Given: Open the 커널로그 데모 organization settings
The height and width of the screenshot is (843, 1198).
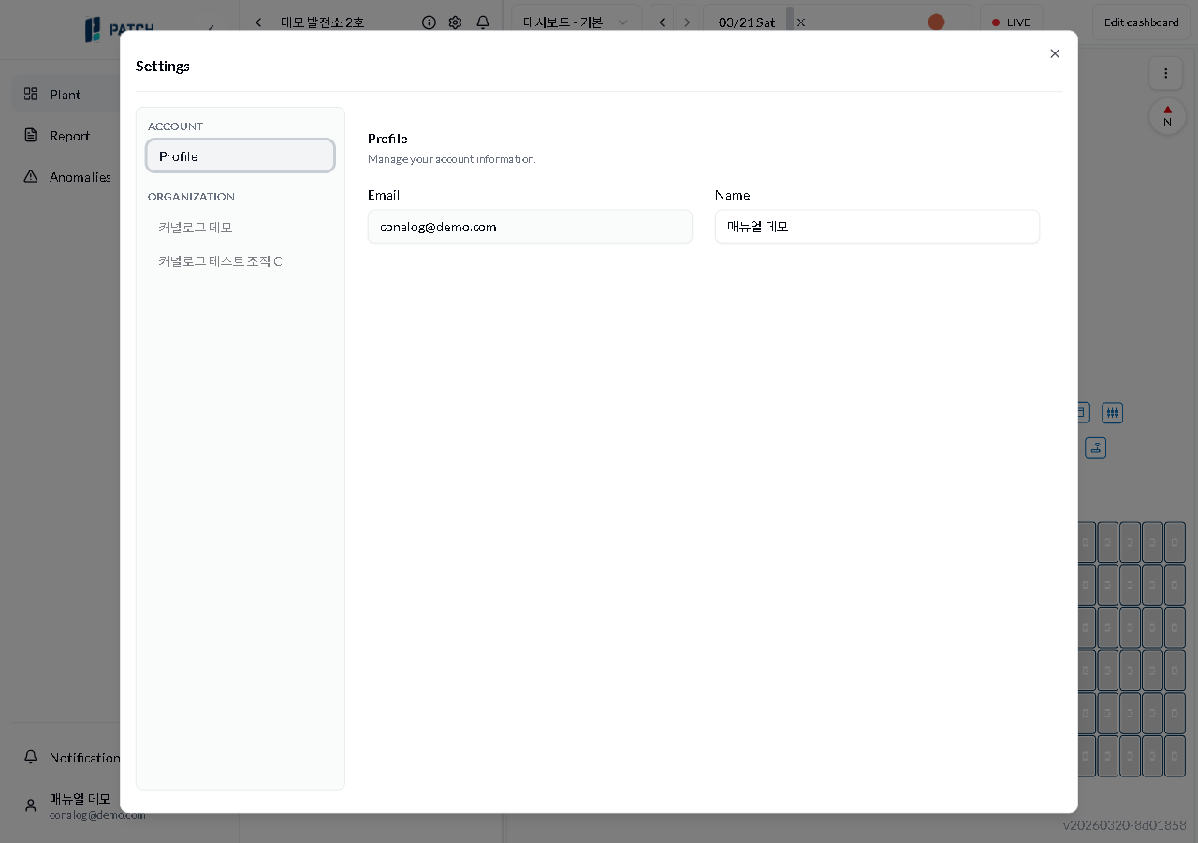Looking at the screenshot, I should (196, 228).
